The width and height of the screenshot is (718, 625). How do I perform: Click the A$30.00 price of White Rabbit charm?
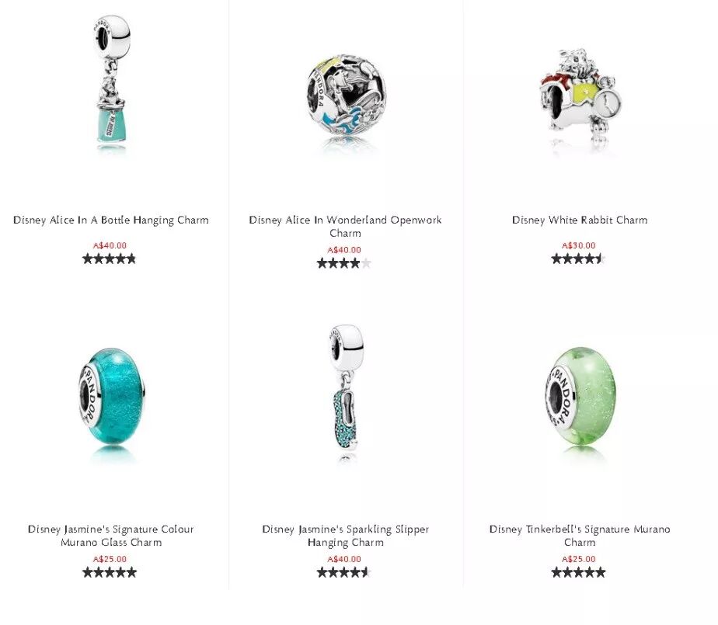click(x=579, y=245)
